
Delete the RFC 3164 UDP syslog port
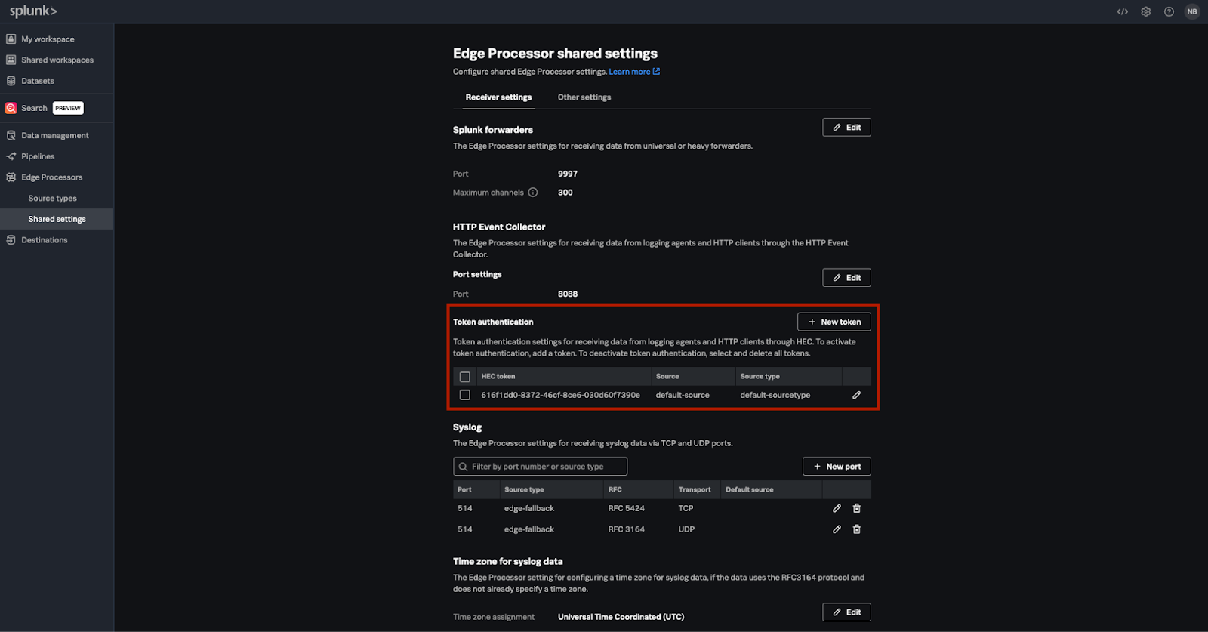(856, 529)
